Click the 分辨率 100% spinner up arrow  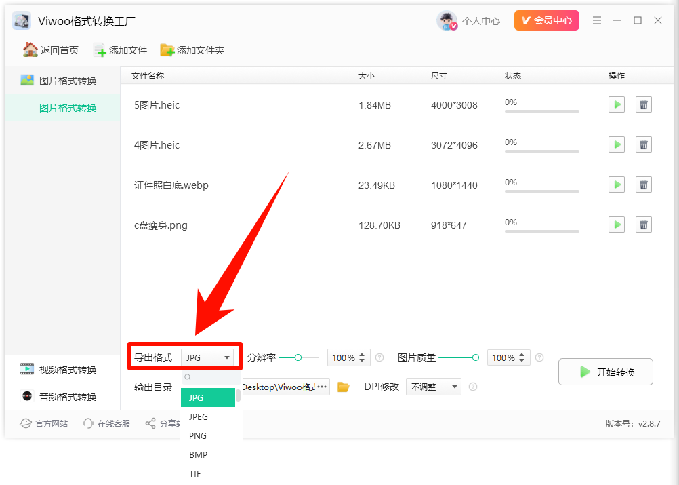pos(362,354)
